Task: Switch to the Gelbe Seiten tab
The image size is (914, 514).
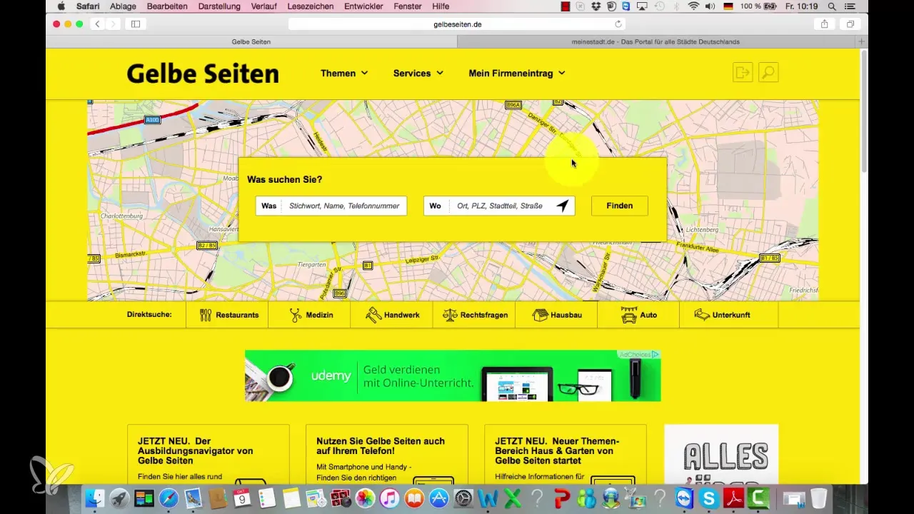Action: [251, 41]
